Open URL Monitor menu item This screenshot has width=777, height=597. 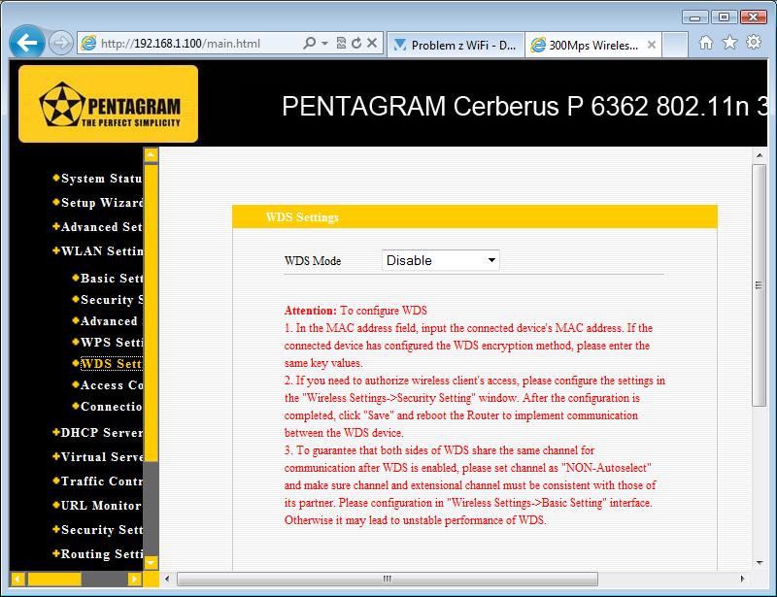coord(98,506)
